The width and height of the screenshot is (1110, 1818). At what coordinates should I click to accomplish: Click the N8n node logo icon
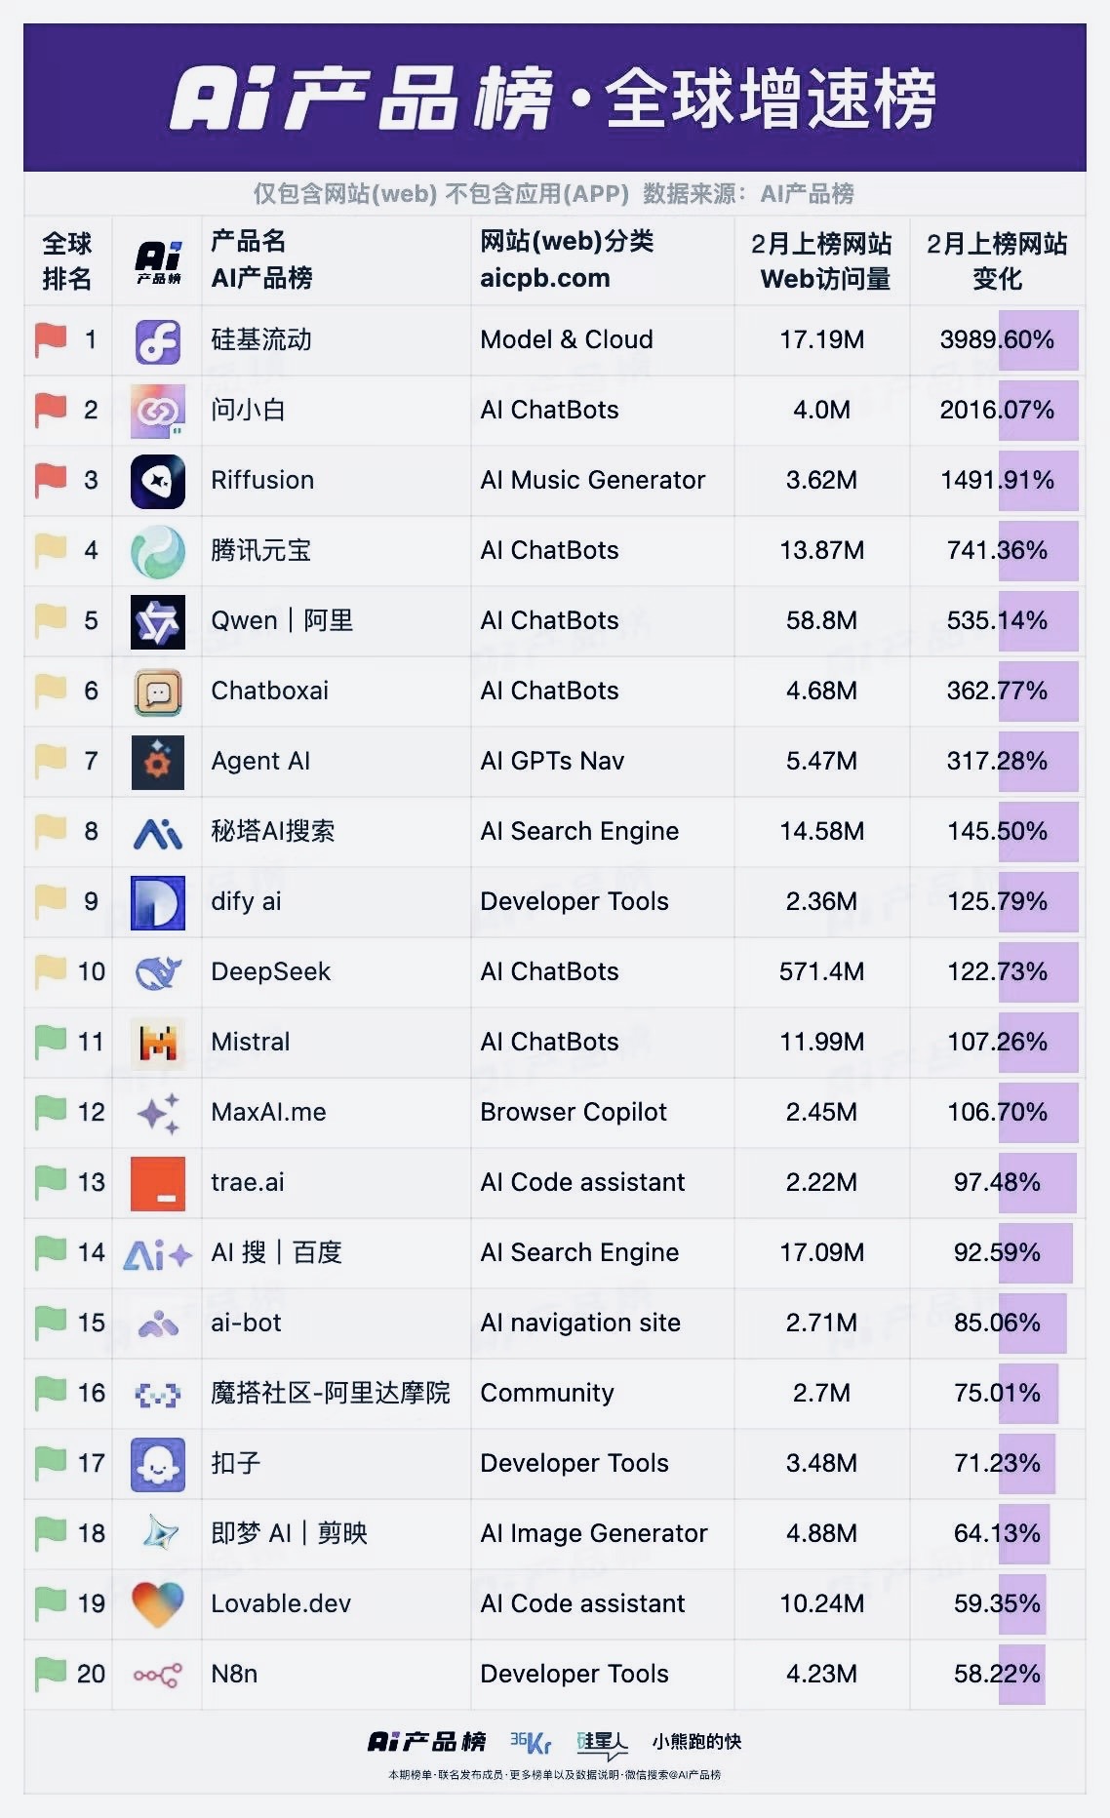point(157,1675)
